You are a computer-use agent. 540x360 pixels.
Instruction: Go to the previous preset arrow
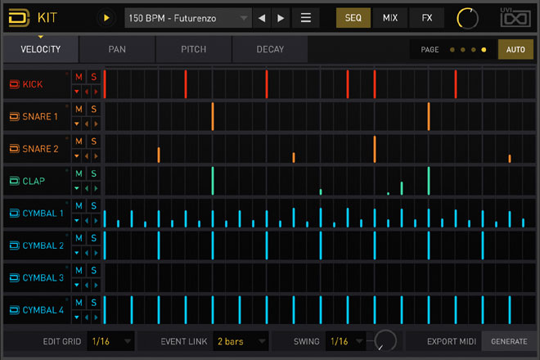(263, 17)
